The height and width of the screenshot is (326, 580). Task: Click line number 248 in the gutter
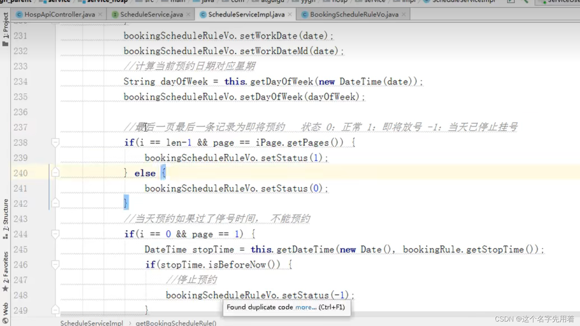click(20, 295)
